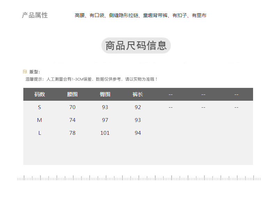Viewport: 275px width, 215px height.
Task: Click the small icon beside 版型
Action: pyautogui.click(x=25, y=71)
